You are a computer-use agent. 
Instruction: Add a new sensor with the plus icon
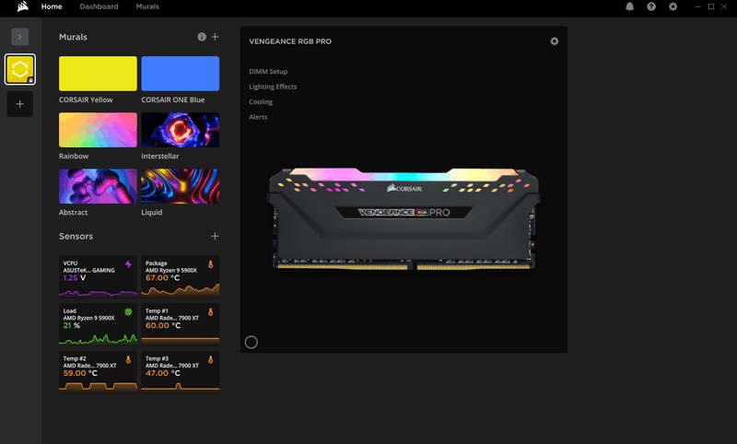tap(215, 236)
